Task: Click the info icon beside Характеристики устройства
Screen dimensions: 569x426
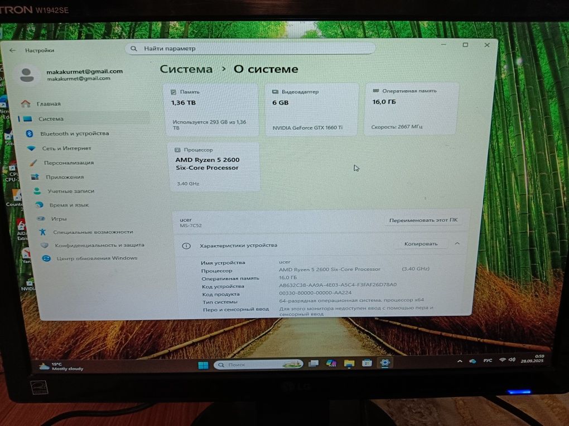Action: pos(186,246)
